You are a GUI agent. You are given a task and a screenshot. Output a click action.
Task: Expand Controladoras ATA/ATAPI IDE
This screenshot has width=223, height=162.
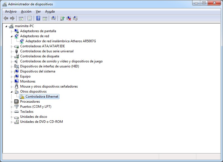[12, 46]
